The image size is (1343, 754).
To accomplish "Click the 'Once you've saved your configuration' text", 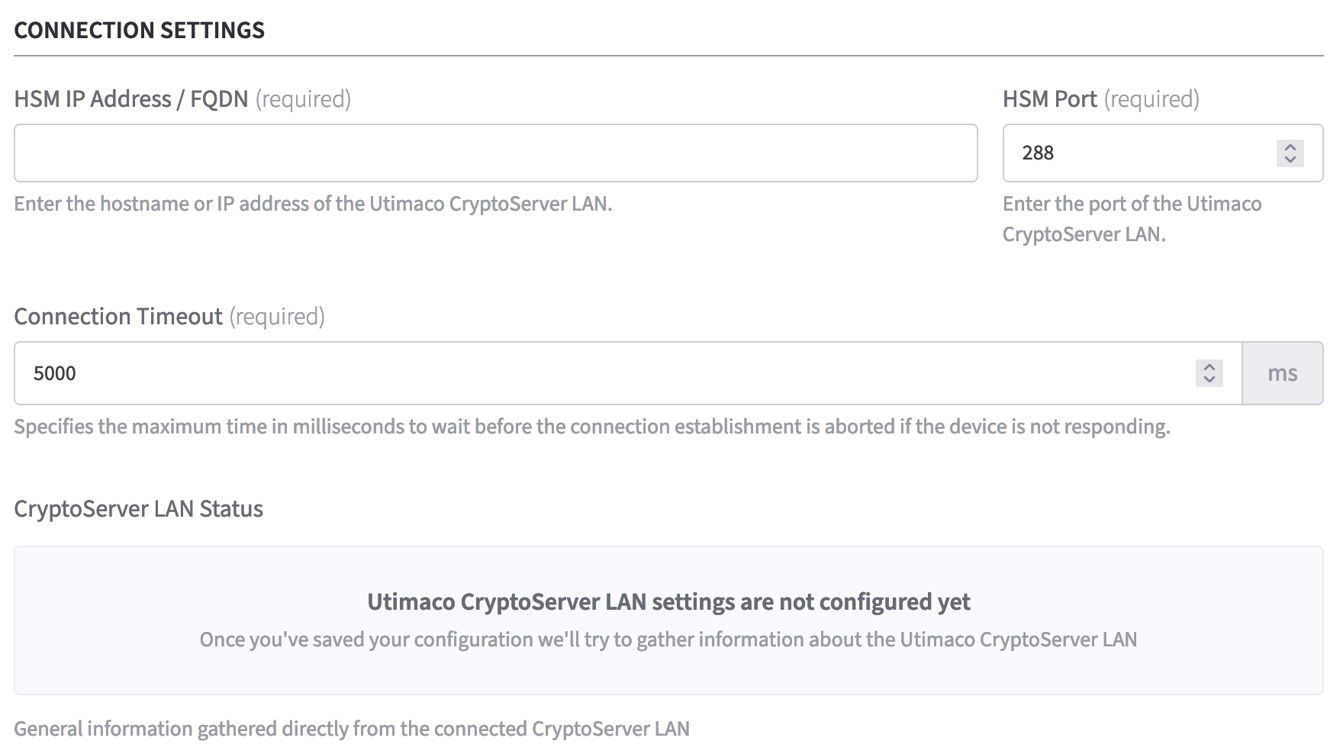I will point(668,640).
